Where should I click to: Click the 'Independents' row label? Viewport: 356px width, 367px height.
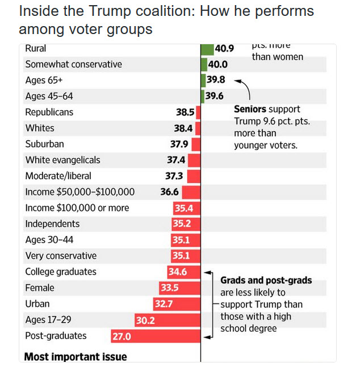click(x=52, y=224)
